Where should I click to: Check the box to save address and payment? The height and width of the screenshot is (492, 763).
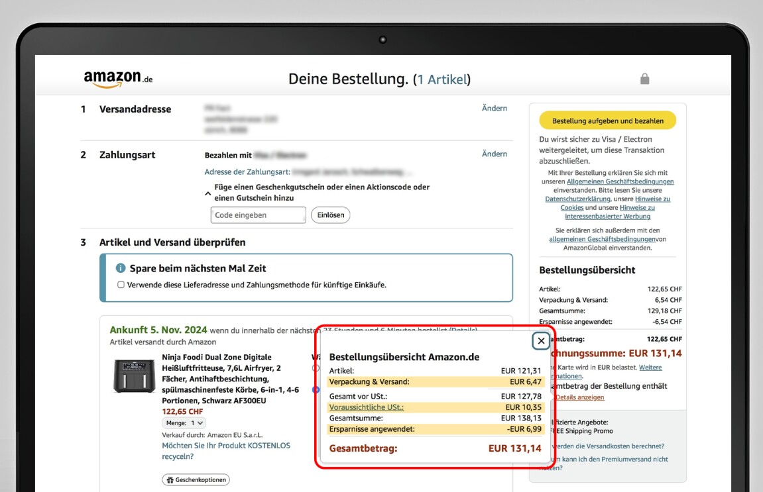click(121, 285)
